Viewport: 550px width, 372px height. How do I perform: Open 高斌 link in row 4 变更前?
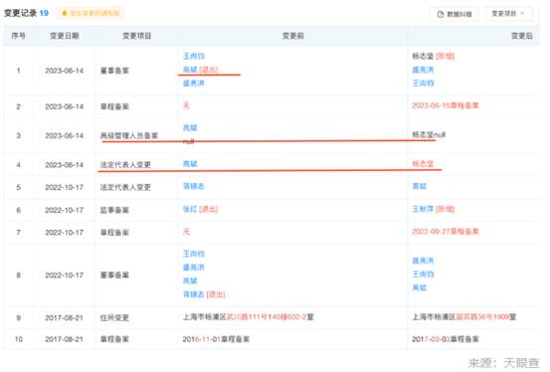pos(190,163)
